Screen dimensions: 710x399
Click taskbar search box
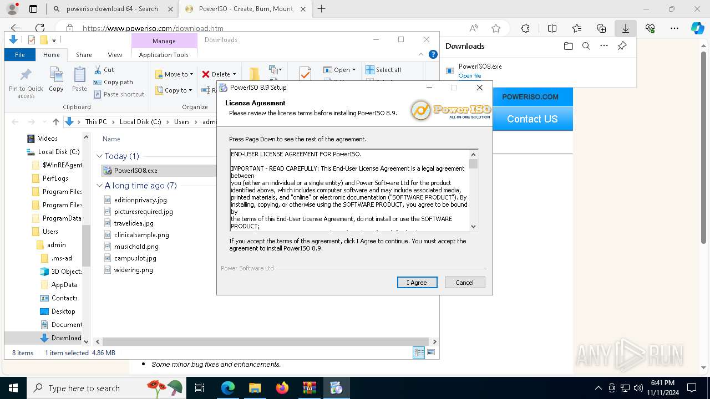pos(106,388)
